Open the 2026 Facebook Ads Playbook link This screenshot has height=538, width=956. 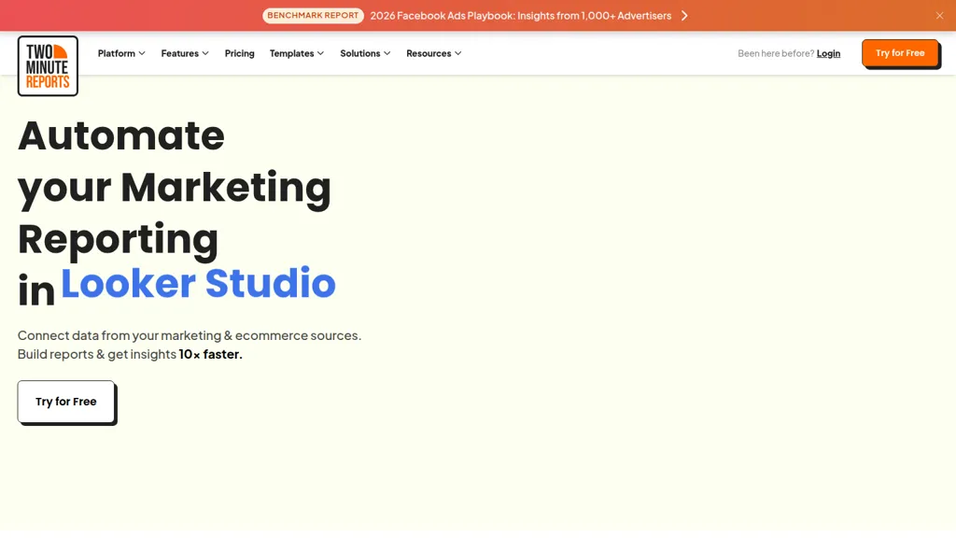point(521,16)
